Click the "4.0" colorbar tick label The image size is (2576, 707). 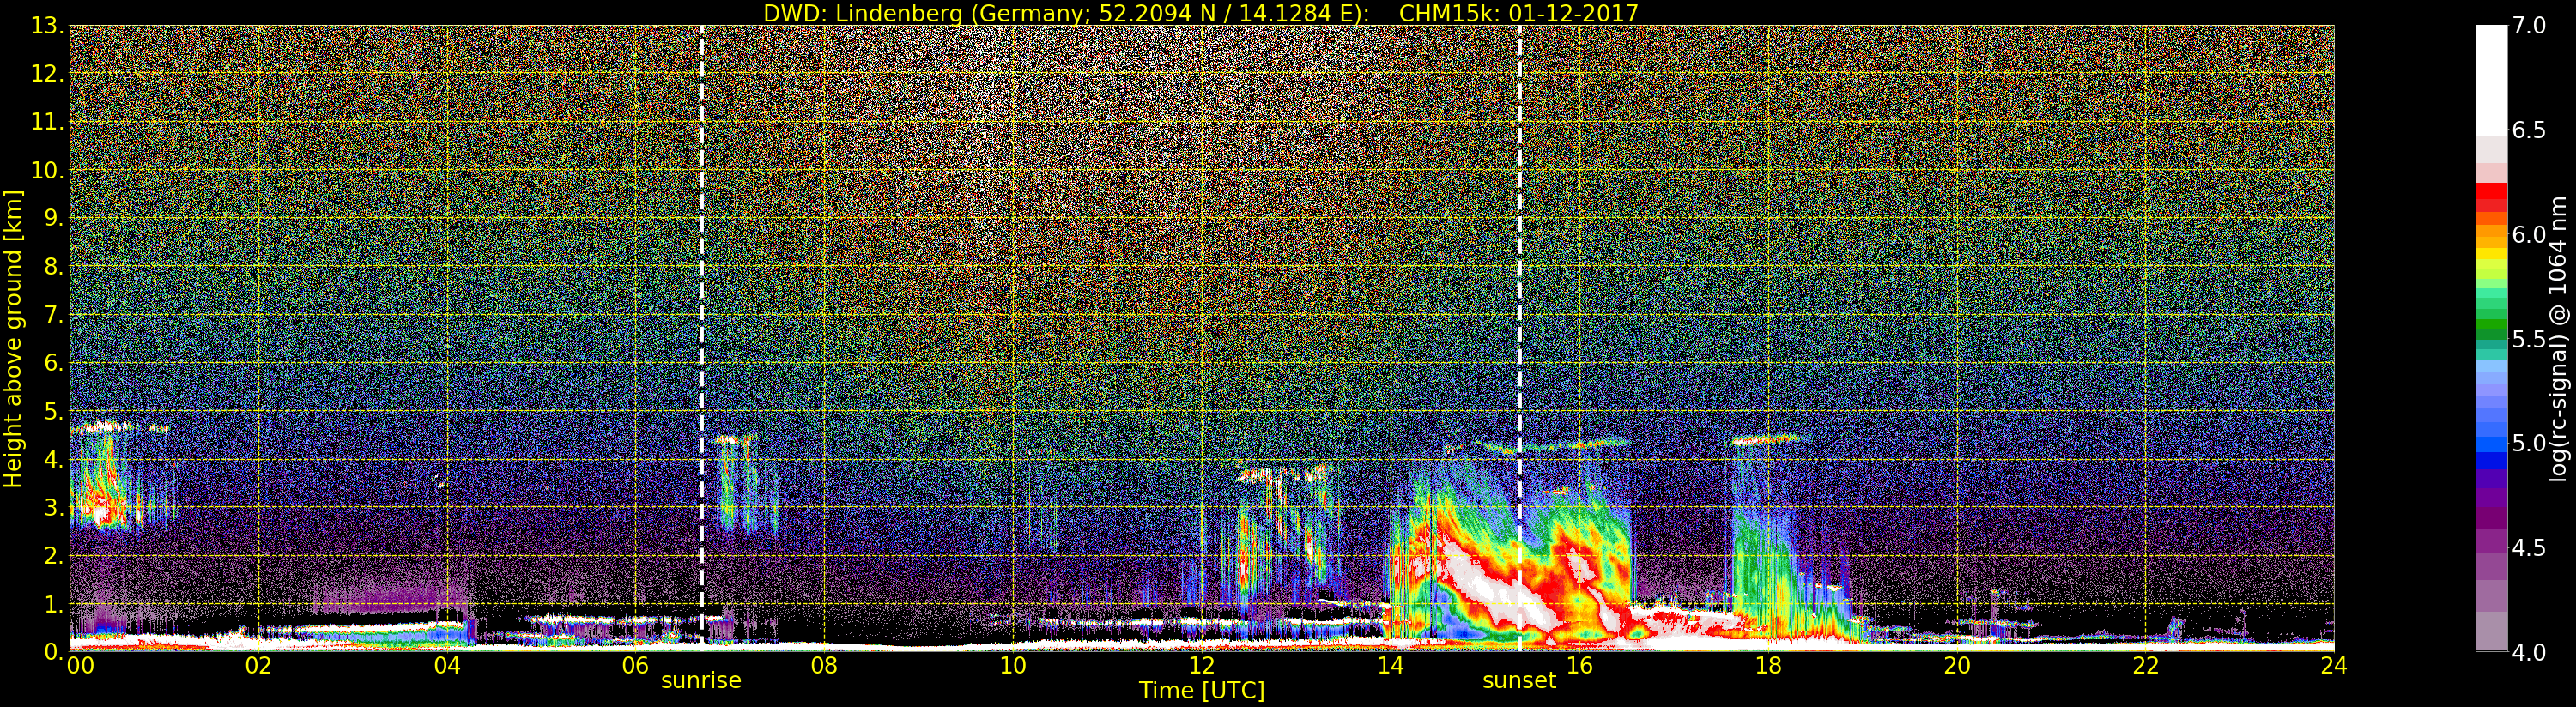[x=2528, y=652]
